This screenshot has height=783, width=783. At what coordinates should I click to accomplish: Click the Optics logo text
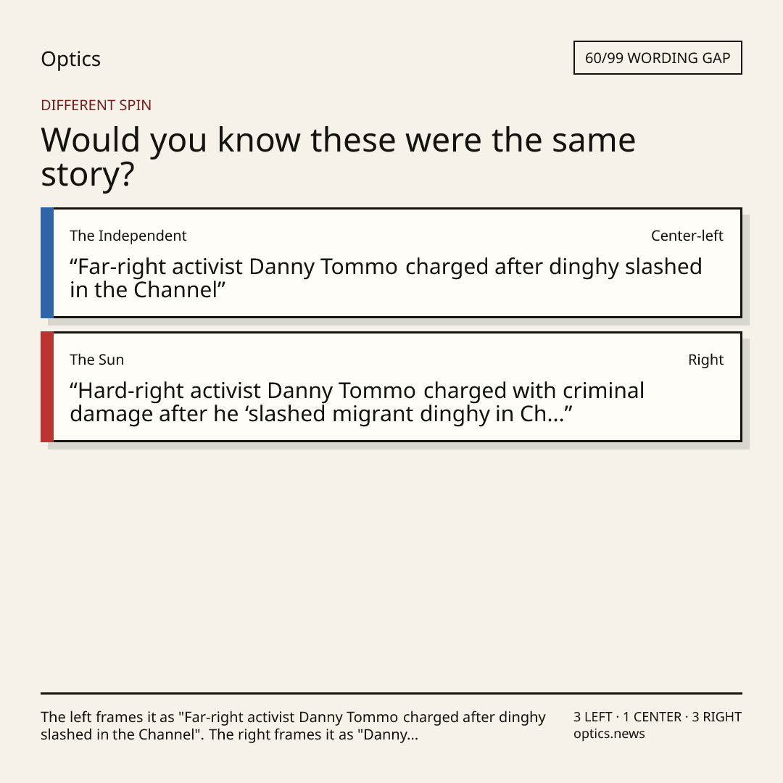pyautogui.click(x=70, y=59)
